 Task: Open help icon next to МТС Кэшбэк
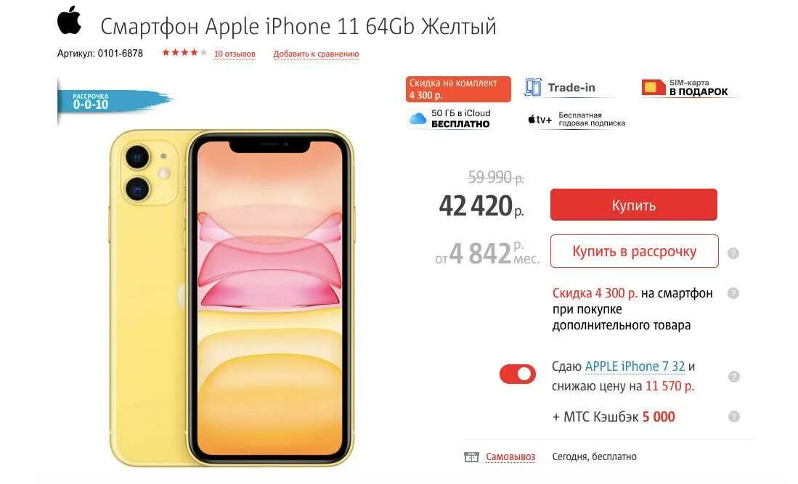click(x=733, y=417)
